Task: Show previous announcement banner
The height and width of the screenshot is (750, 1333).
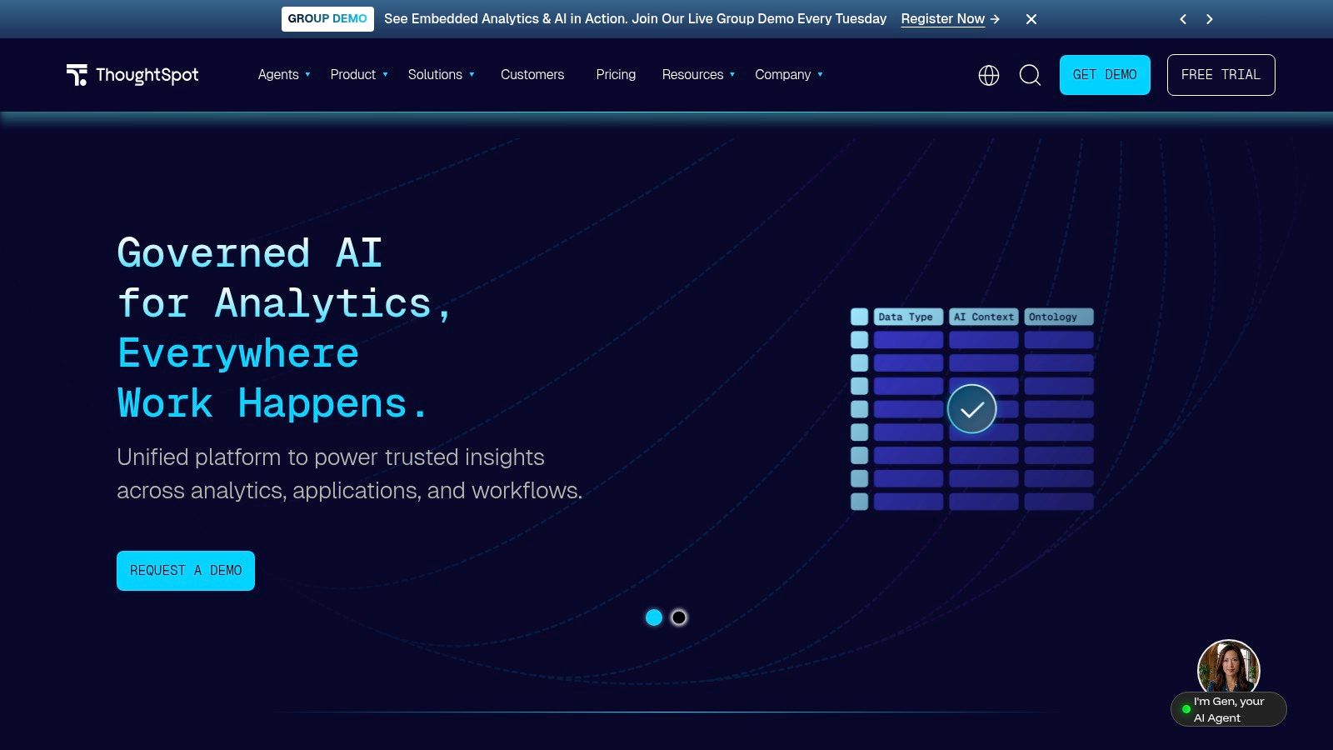Action: [x=1183, y=19]
